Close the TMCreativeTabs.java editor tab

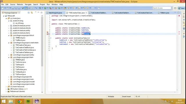pos(86,13)
